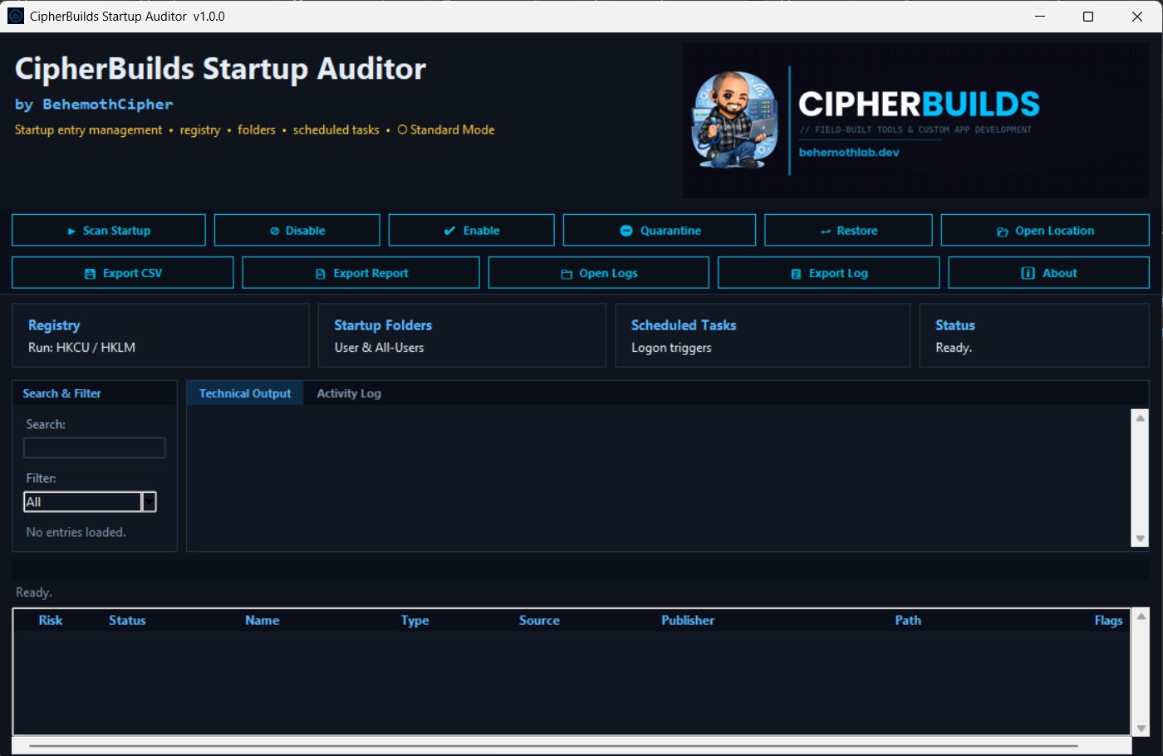Click output panel scrollbar down arrow
1163x756 pixels.
(x=1140, y=539)
